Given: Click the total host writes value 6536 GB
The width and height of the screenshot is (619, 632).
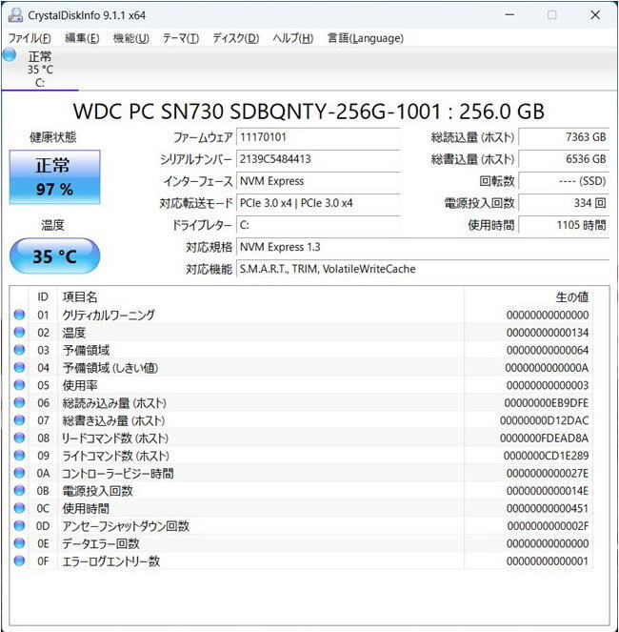Looking at the screenshot, I should pyautogui.click(x=564, y=159).
